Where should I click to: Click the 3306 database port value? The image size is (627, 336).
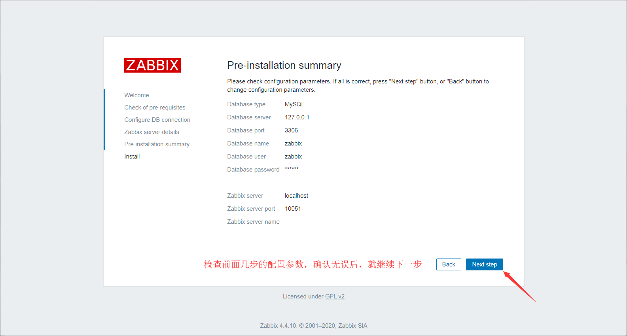(x=291, y=130)
